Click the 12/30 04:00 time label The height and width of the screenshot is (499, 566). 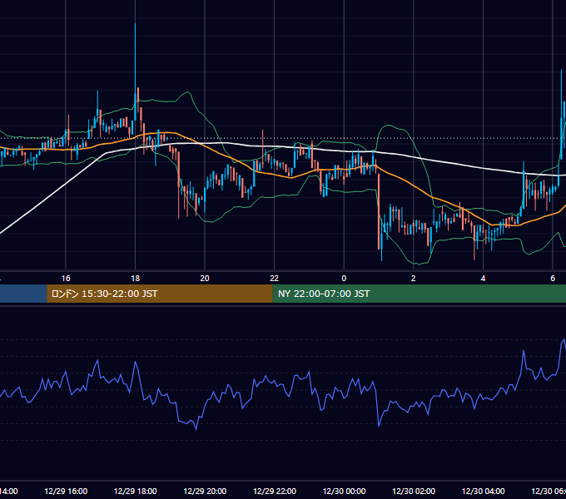pos(484,491)
